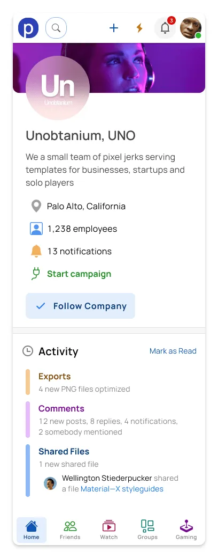The width and height of the screenshot is (218, 558).
Task: Click the orange 13 notifications bell icon
Action: [36, 251]
